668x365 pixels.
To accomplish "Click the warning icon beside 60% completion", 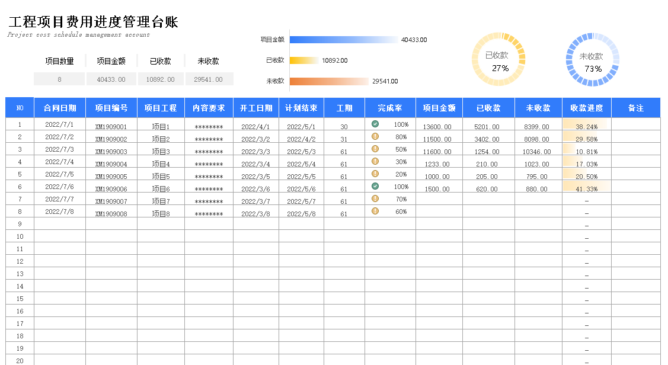I will pyautogui.click(x=375, y=211).
